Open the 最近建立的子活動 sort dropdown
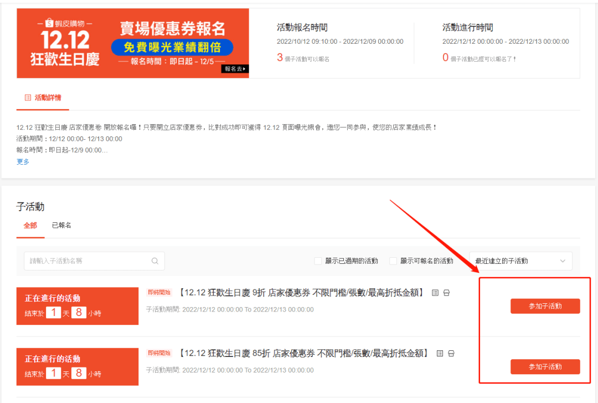This screenshot has height=403, width=598. click(520, 261)
